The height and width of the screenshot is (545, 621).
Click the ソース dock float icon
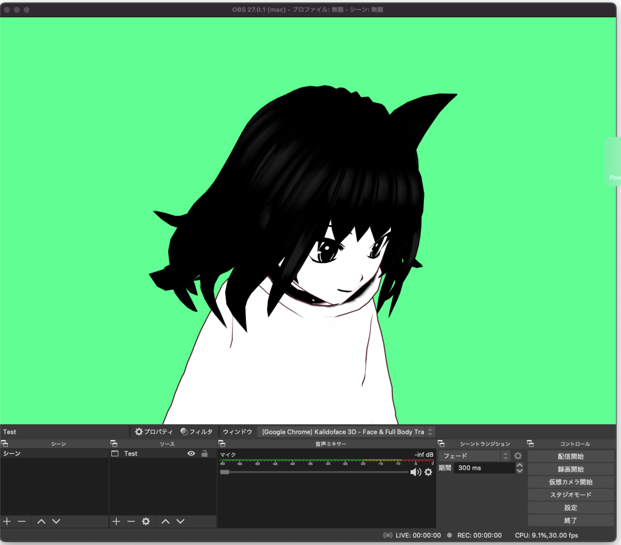(x=114, y=444)
